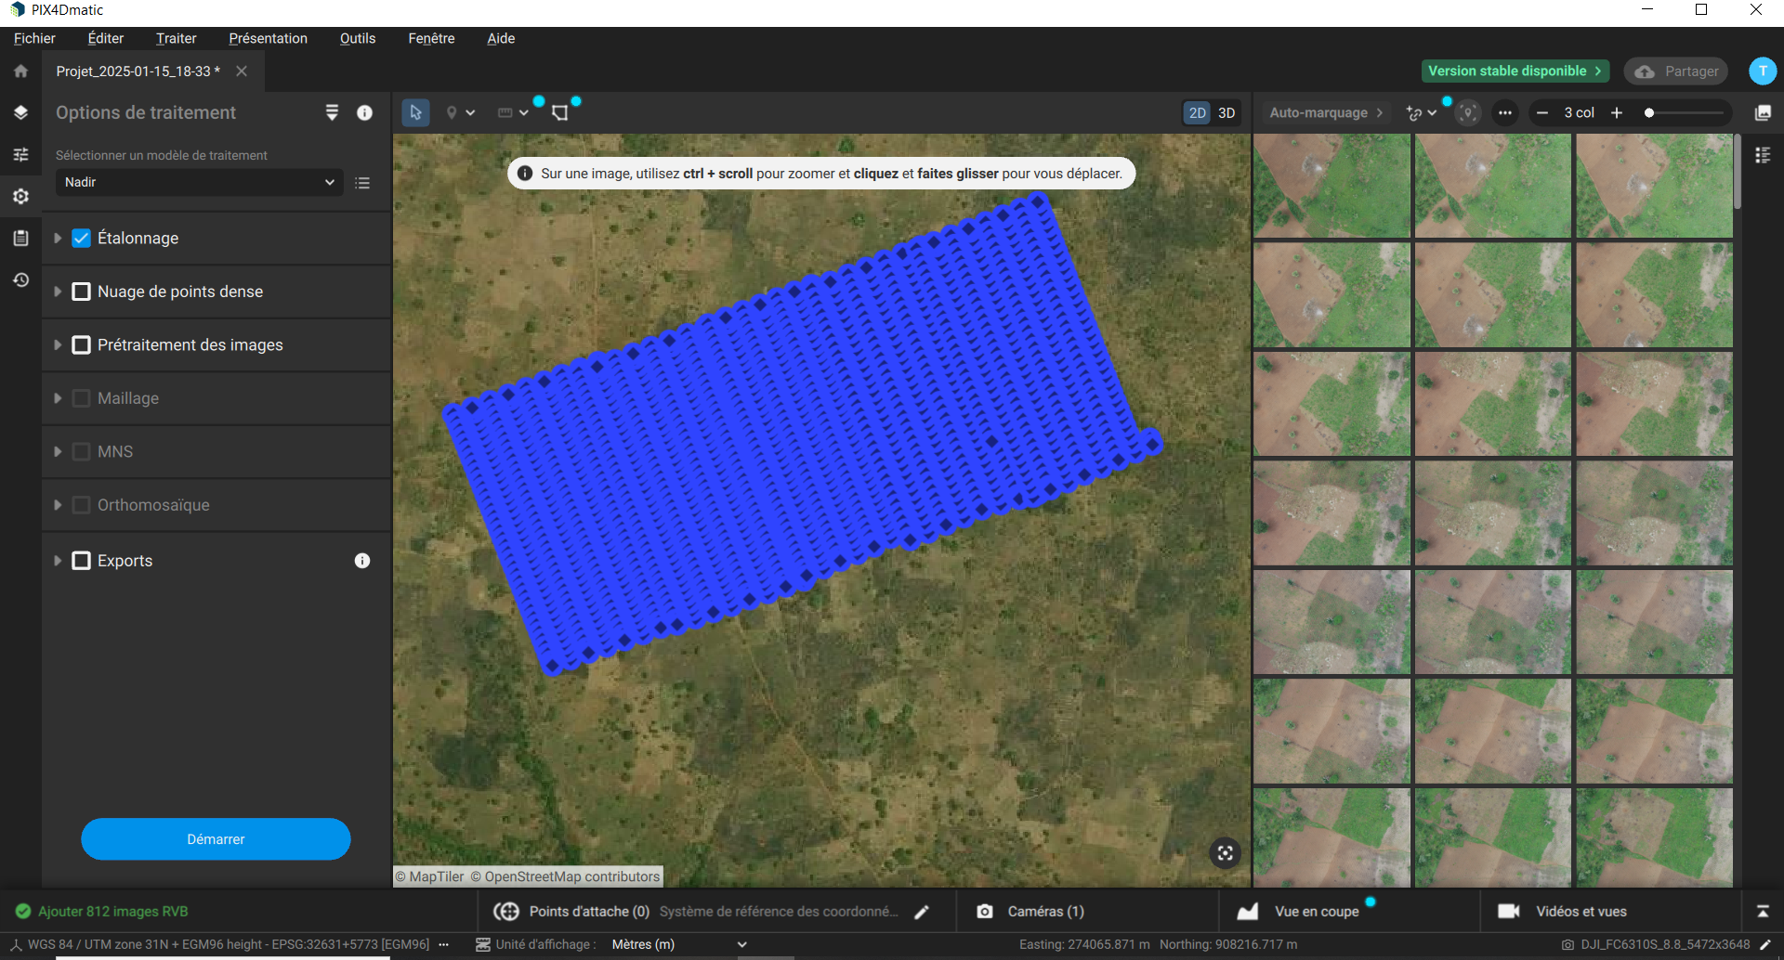Go to the home screen icon
The width and height of the screenshot is (1784, 960).
coord(20,71)
